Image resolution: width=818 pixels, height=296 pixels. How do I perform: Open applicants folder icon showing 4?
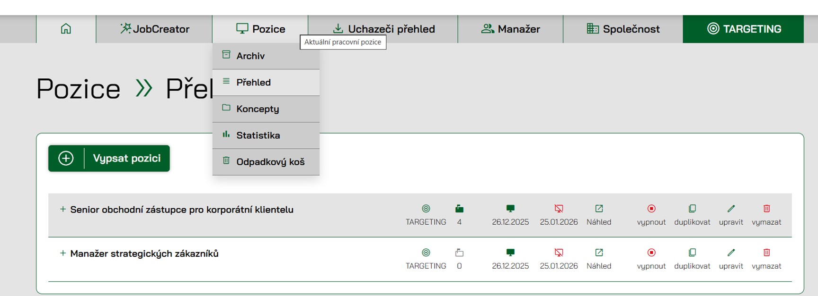tap(459, 209)
